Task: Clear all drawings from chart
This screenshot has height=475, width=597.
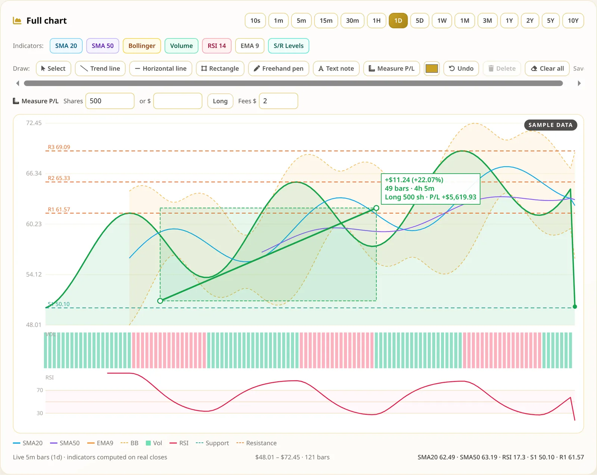Action: pyautogui.click(x=547, y=68)
